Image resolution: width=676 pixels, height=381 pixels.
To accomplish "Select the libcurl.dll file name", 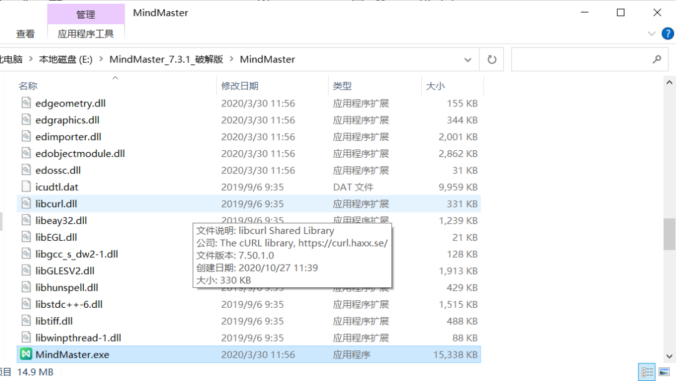I will coord(56,203).
